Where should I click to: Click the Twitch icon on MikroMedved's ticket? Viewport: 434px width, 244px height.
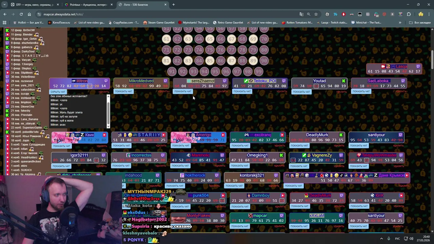[165, 81]
